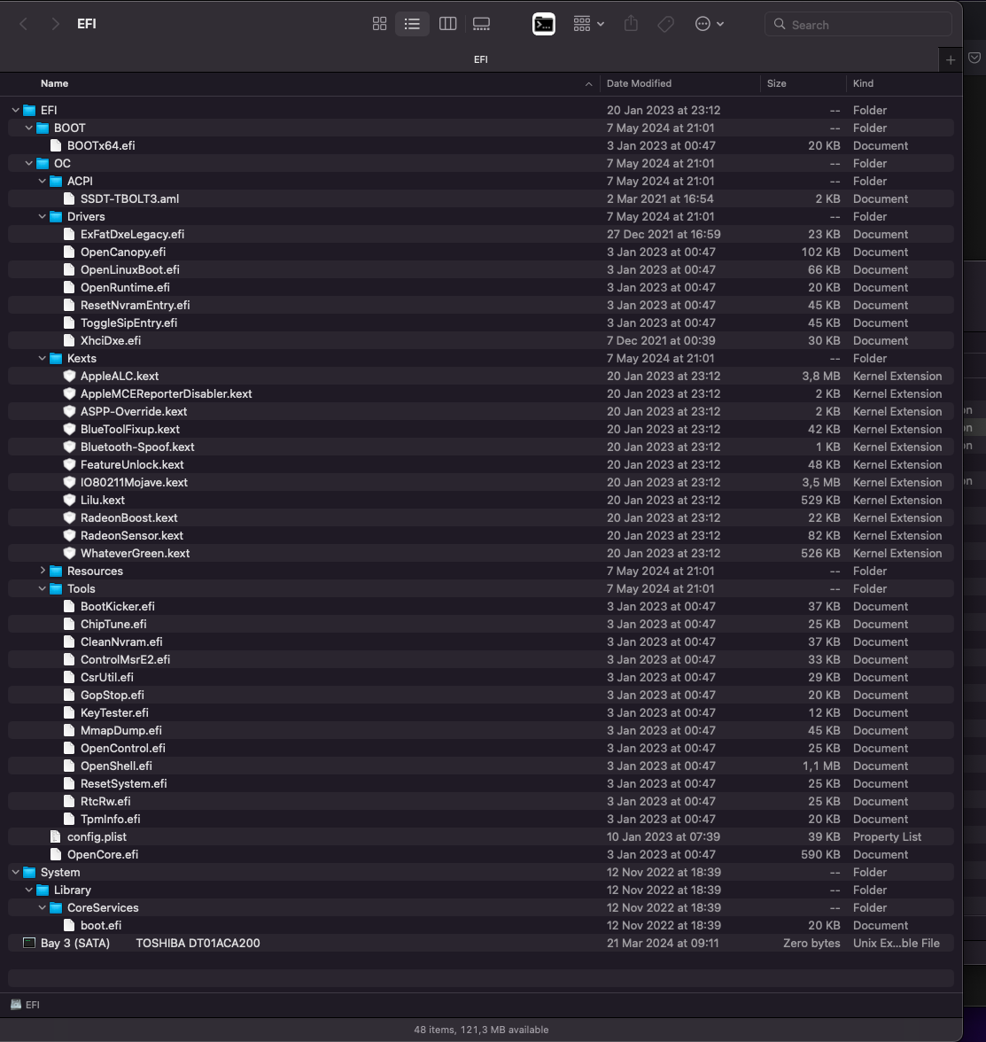Collapse the CoreServices folder
Viewport: 986px width, 1042px height.
(x=42, y=907)
